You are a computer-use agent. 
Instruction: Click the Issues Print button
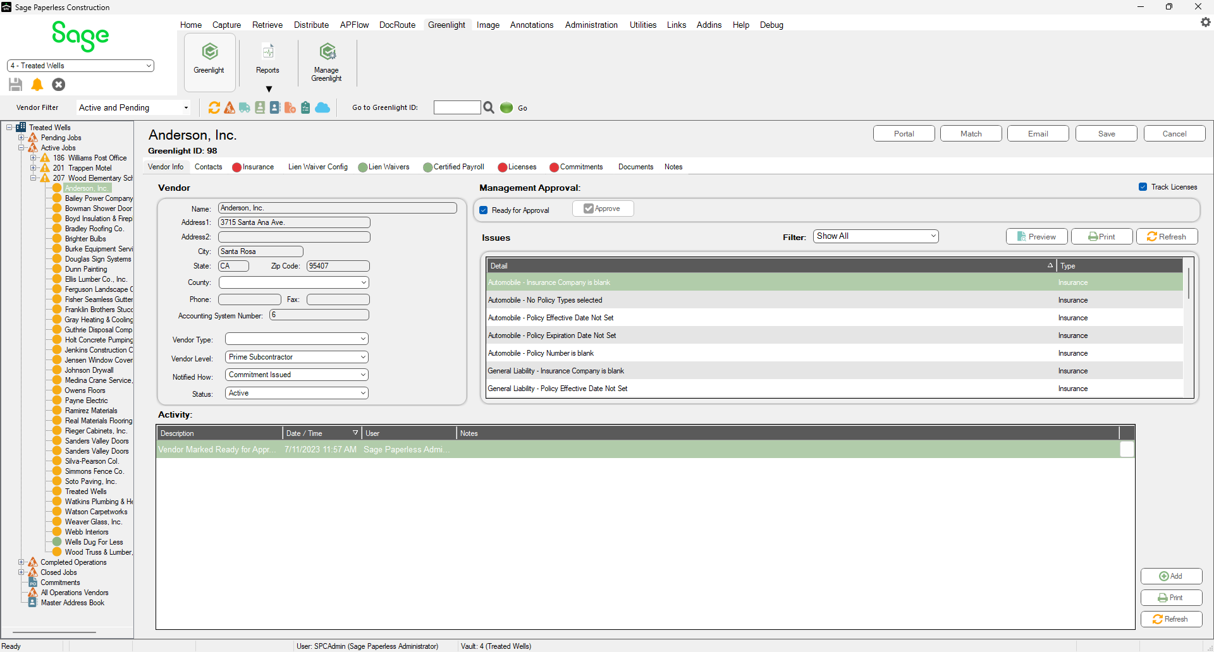click(x=1101, y=236)
